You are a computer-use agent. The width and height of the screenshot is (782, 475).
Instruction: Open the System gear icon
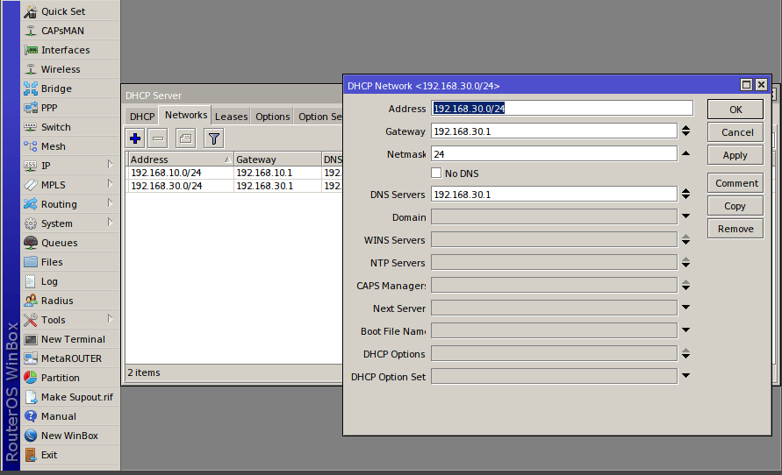[x=31, y=223]
